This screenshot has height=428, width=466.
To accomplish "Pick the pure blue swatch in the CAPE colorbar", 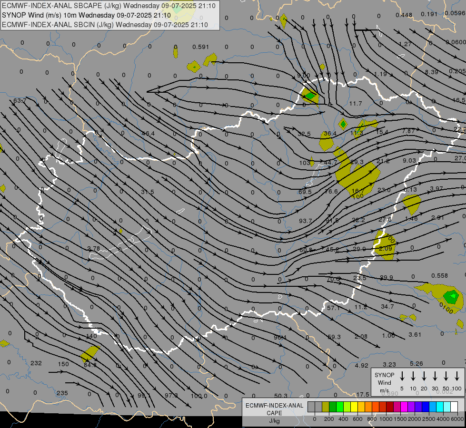I will pos(425,407).
